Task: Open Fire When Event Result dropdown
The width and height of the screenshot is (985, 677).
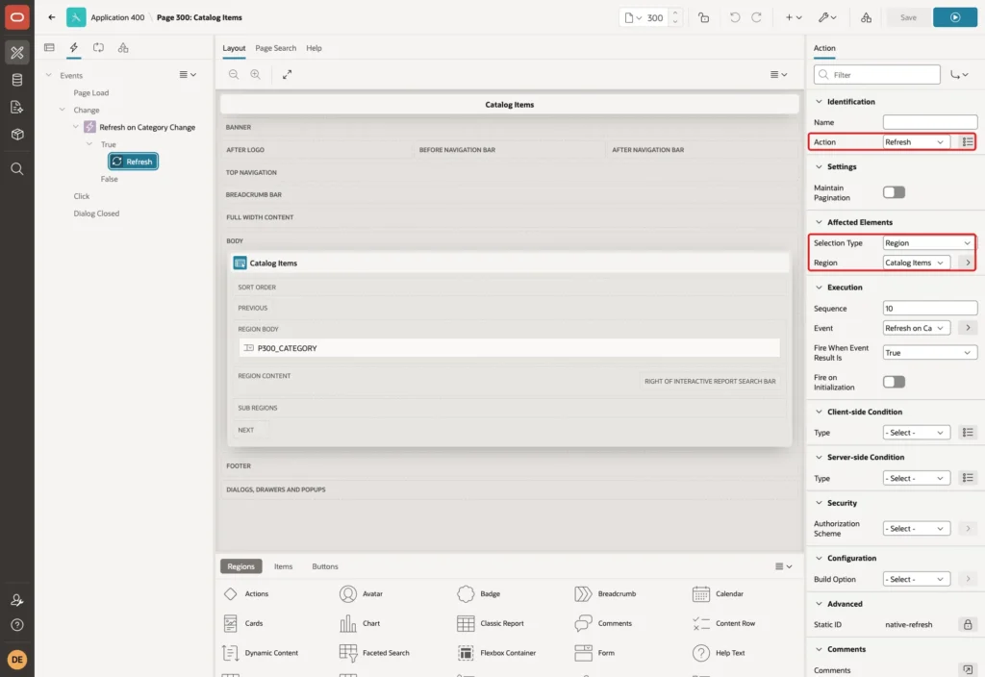Action: pyautogui.click(x=930, y=352)
